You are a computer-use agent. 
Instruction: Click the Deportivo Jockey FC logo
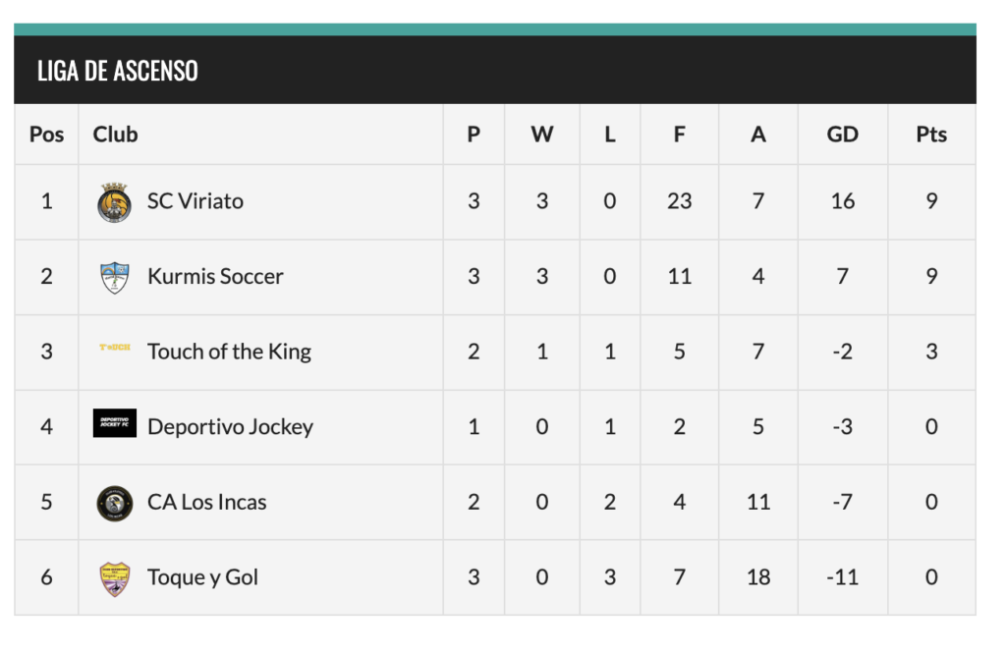115,423
